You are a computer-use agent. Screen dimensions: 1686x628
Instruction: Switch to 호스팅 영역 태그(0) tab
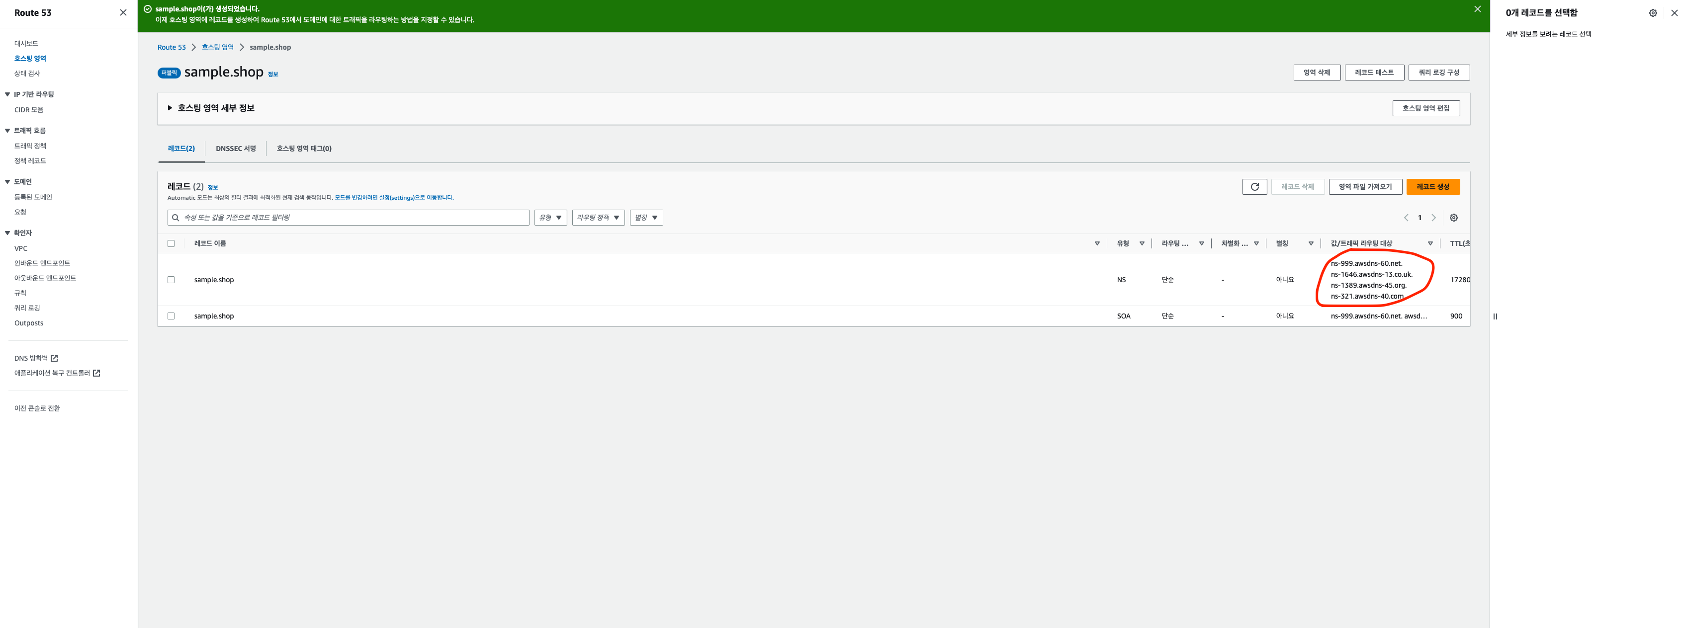304,149
